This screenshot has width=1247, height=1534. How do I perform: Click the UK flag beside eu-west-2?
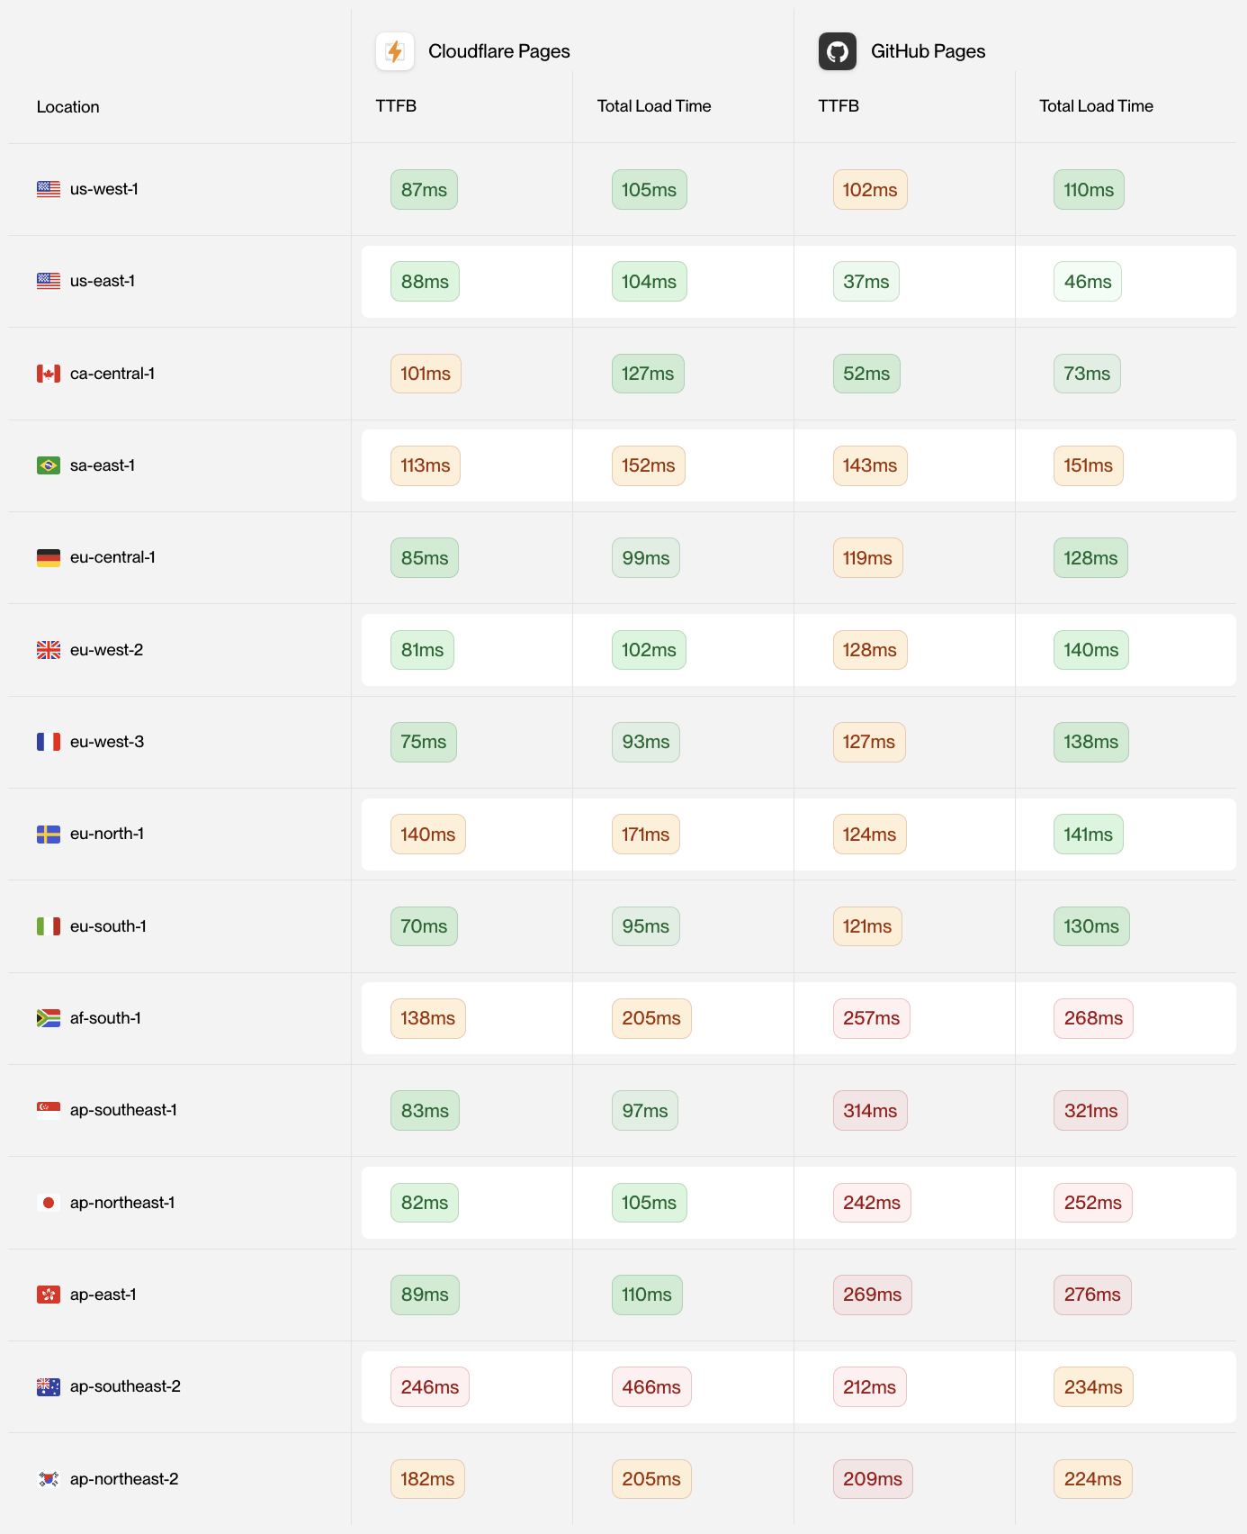click(49, 650)
